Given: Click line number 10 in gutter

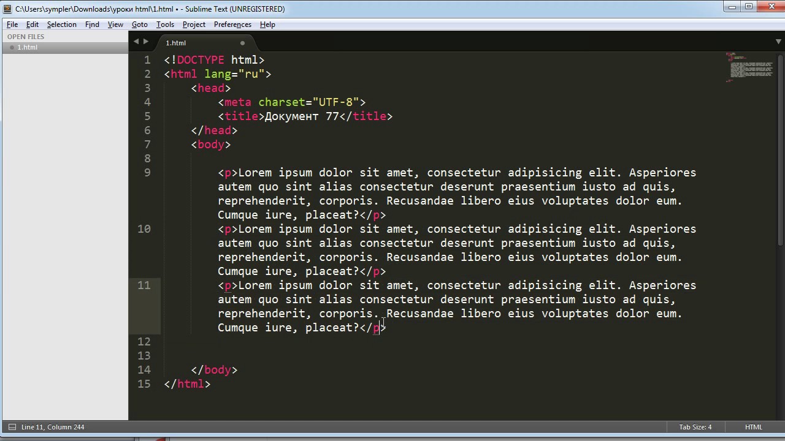Looking at the screenshot, I should pos(144,229).
